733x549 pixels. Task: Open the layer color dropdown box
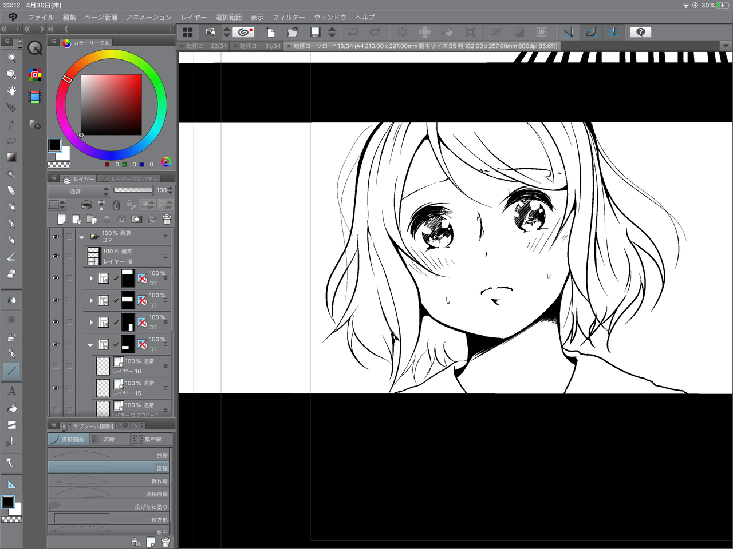(57, 205)
